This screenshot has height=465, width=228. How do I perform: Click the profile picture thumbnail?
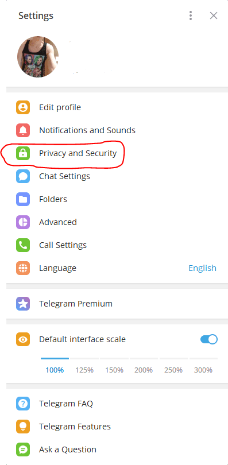click(x=38, y=57)
